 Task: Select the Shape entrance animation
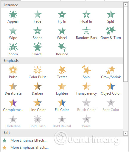[x=38, y=33]
